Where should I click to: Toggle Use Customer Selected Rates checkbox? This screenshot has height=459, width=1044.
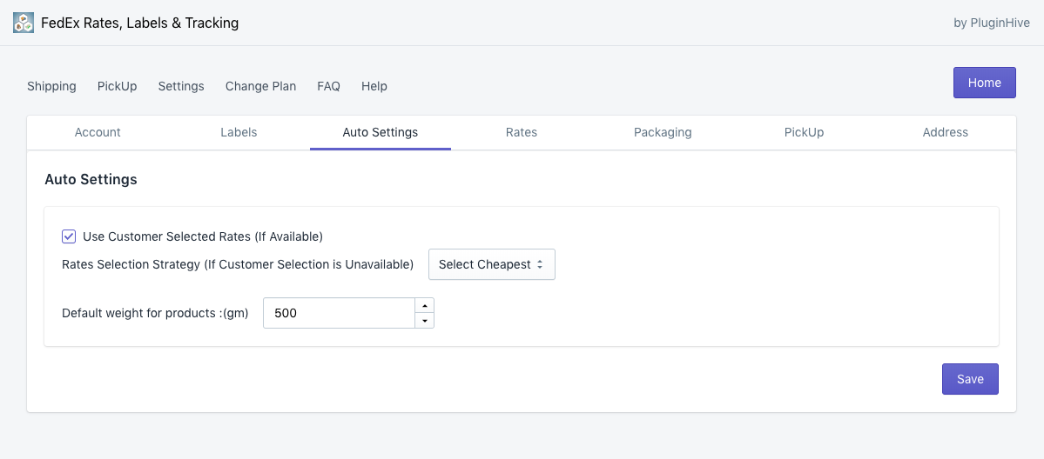[x=69, y=236]
